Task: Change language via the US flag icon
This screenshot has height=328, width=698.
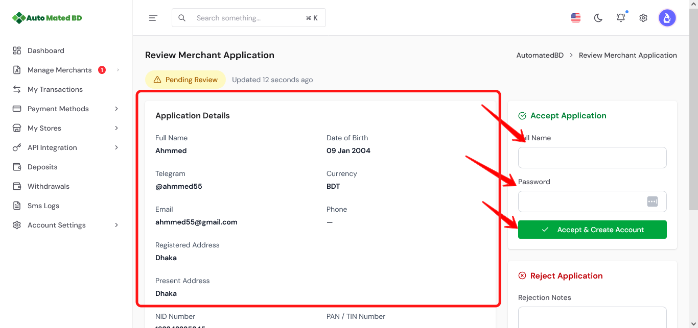Action: pyautogui.click(x=575, y=17)
